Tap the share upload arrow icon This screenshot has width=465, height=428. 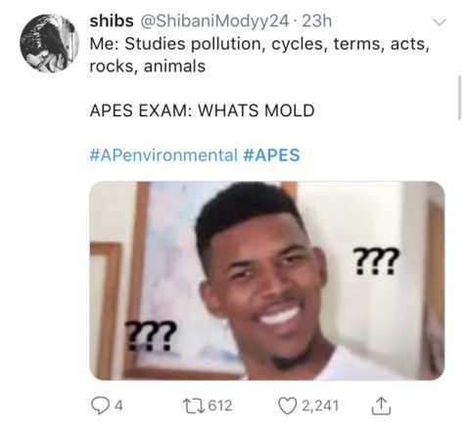[x=382, y=406]
